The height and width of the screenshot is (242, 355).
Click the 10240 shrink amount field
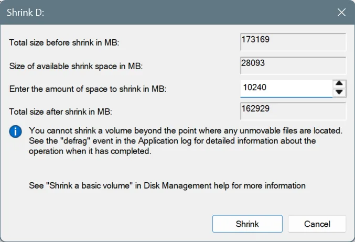click(286, 88)
